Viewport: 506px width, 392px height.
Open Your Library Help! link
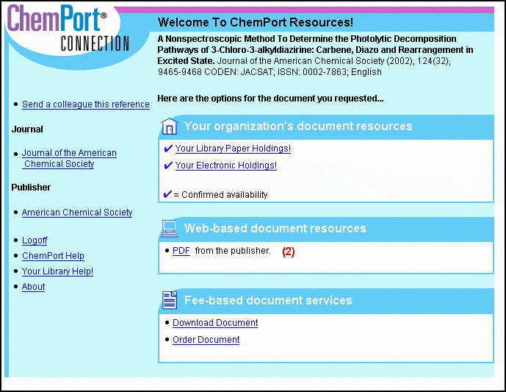click(57, 271)
